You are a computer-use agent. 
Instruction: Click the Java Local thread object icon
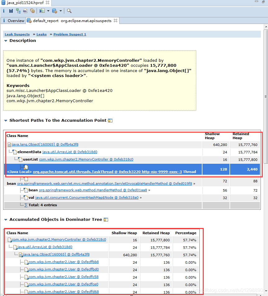click(26, 167)
